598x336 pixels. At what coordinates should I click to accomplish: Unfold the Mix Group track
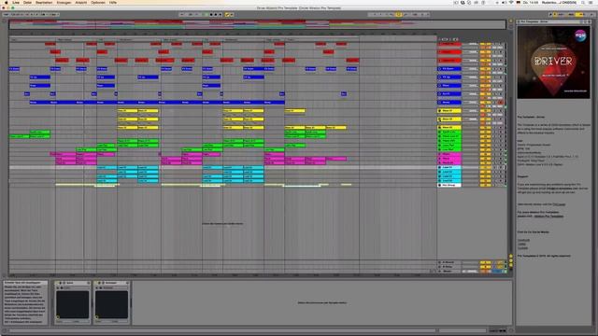pyautogui.click(x=440, y=185)
